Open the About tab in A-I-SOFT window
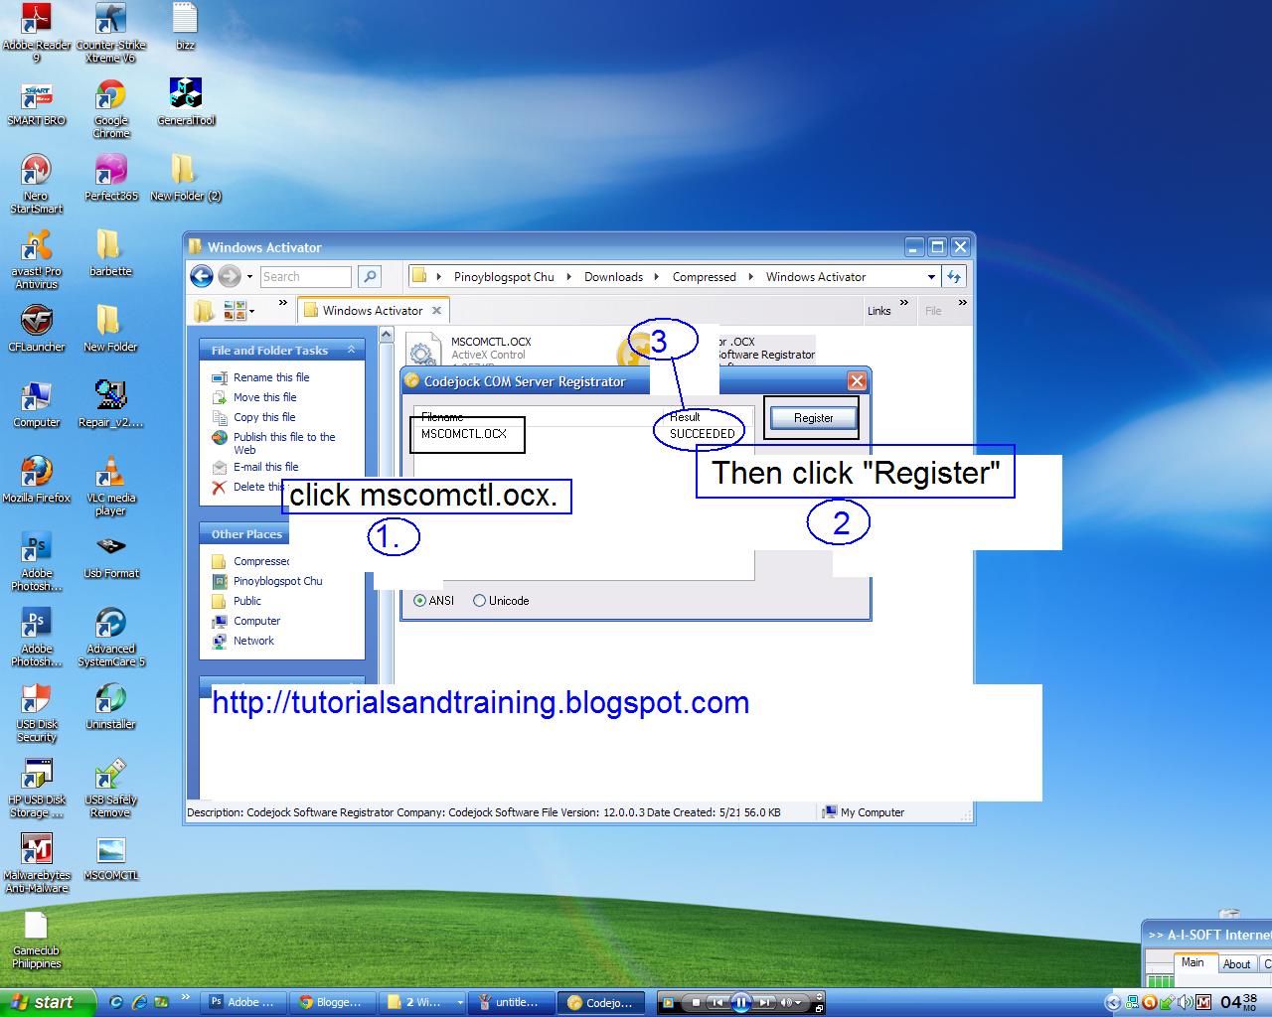1272x1017 pixels. coord(1236,964)
